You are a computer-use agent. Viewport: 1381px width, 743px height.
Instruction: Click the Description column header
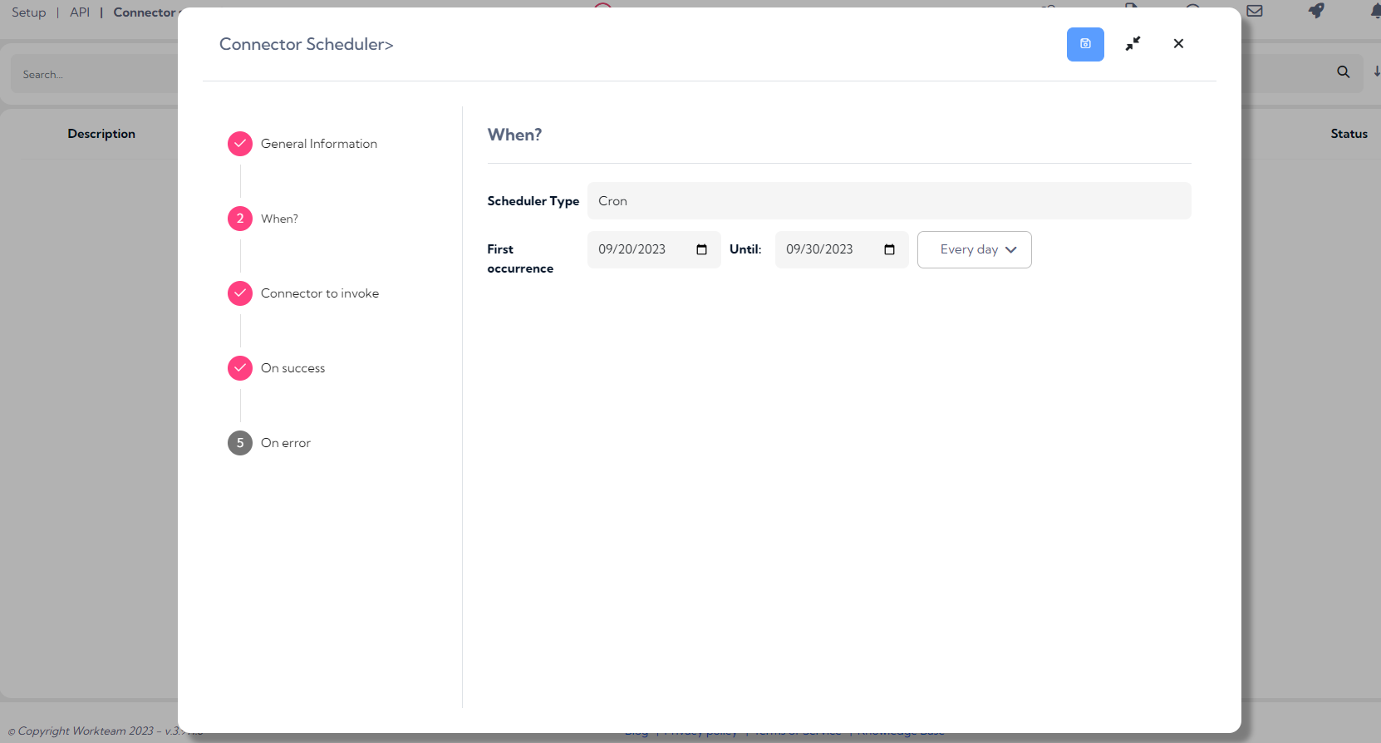(101, 134)
